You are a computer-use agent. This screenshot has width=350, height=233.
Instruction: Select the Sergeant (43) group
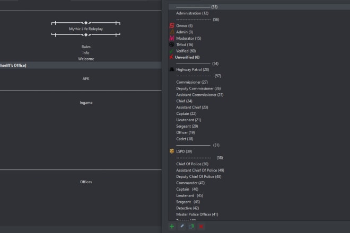[x=188, y=202]
